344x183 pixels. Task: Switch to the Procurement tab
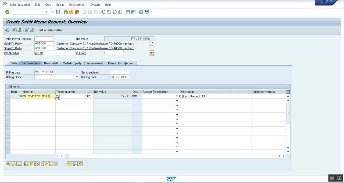tap(95, 63)
